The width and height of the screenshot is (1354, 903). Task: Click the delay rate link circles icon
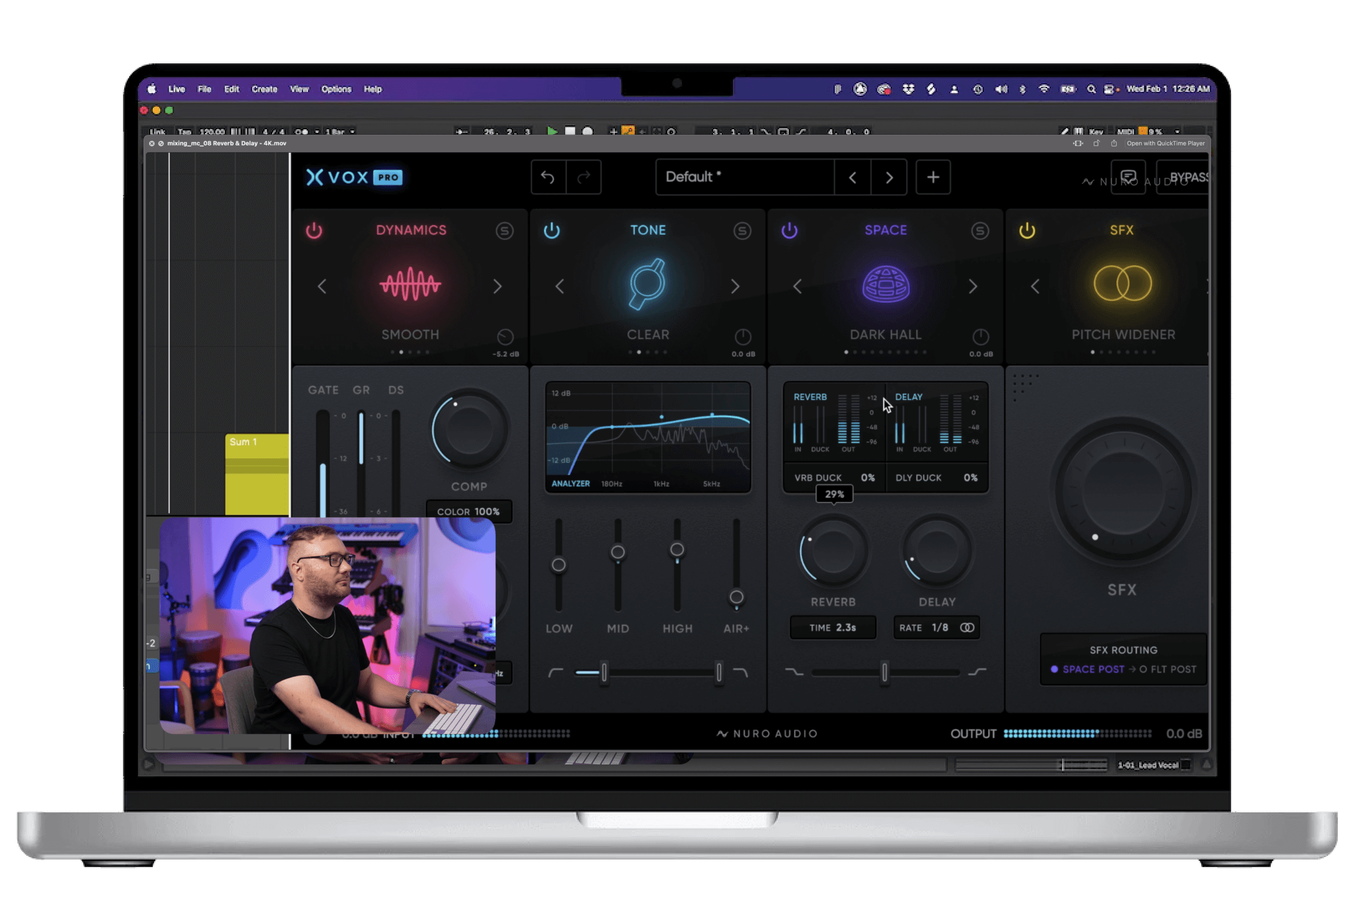(x=967, y=627)
